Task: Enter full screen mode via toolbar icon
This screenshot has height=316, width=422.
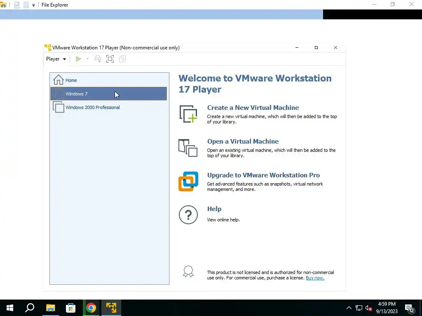Action: tap(110, 59)
